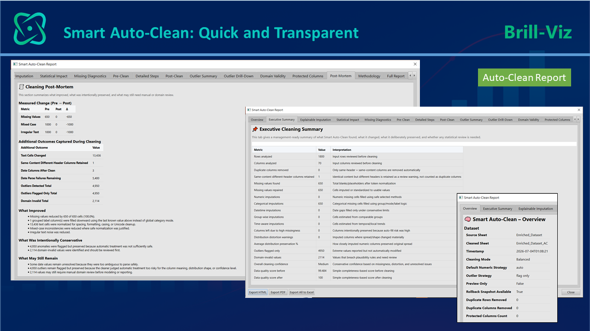Click the Export PDF button
This screenshot has width=590, height=331.
pyautogui.click(x=278, y=292)
